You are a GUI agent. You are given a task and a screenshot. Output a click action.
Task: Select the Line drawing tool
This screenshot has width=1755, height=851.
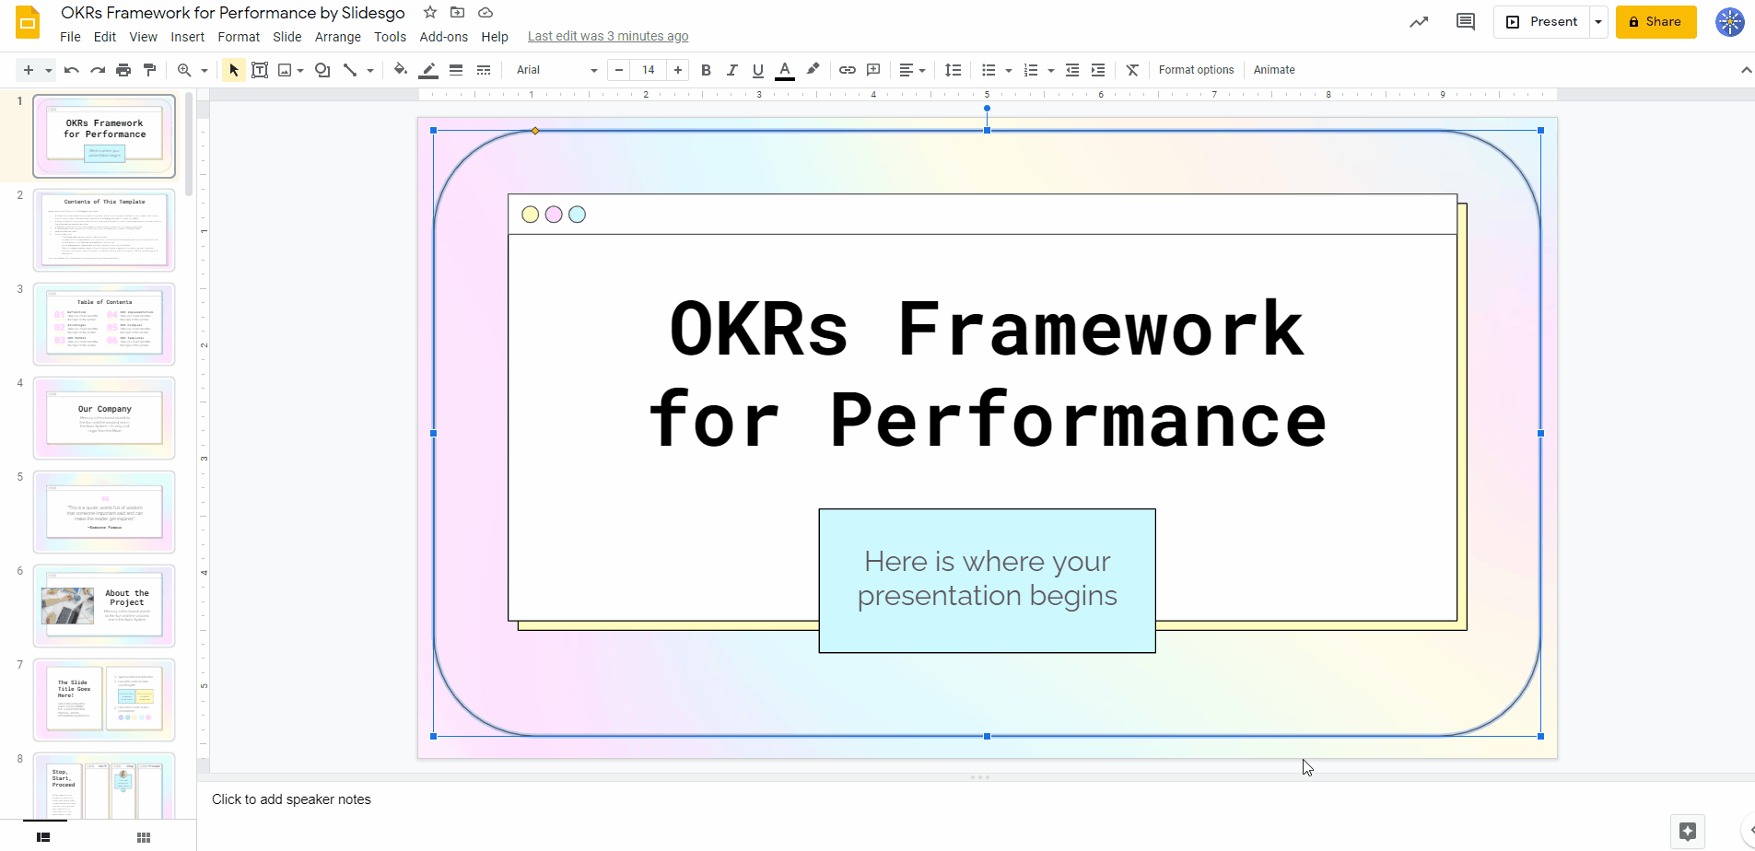pyautogui.click(x=351, y=69)
